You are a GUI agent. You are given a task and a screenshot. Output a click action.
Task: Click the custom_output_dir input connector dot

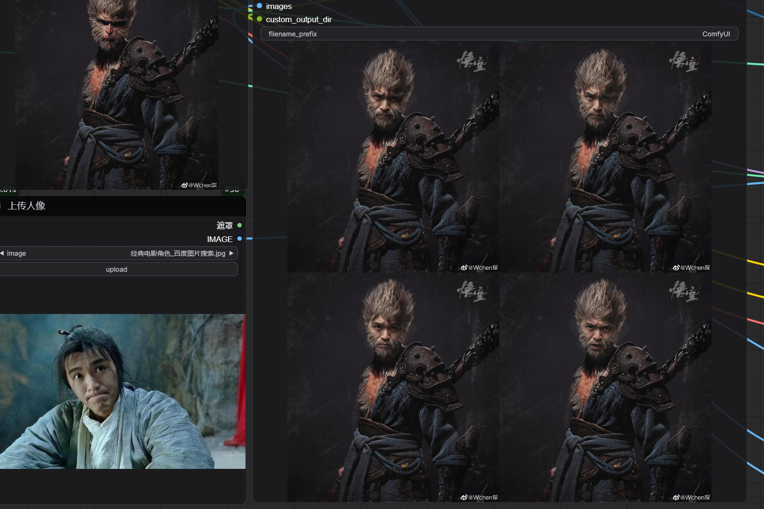(259, 19)
